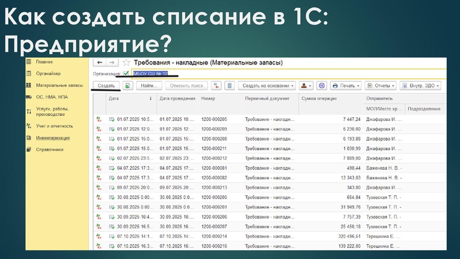Sort by the Дата column header
This screenshot has height=259, width=460.
132,104
